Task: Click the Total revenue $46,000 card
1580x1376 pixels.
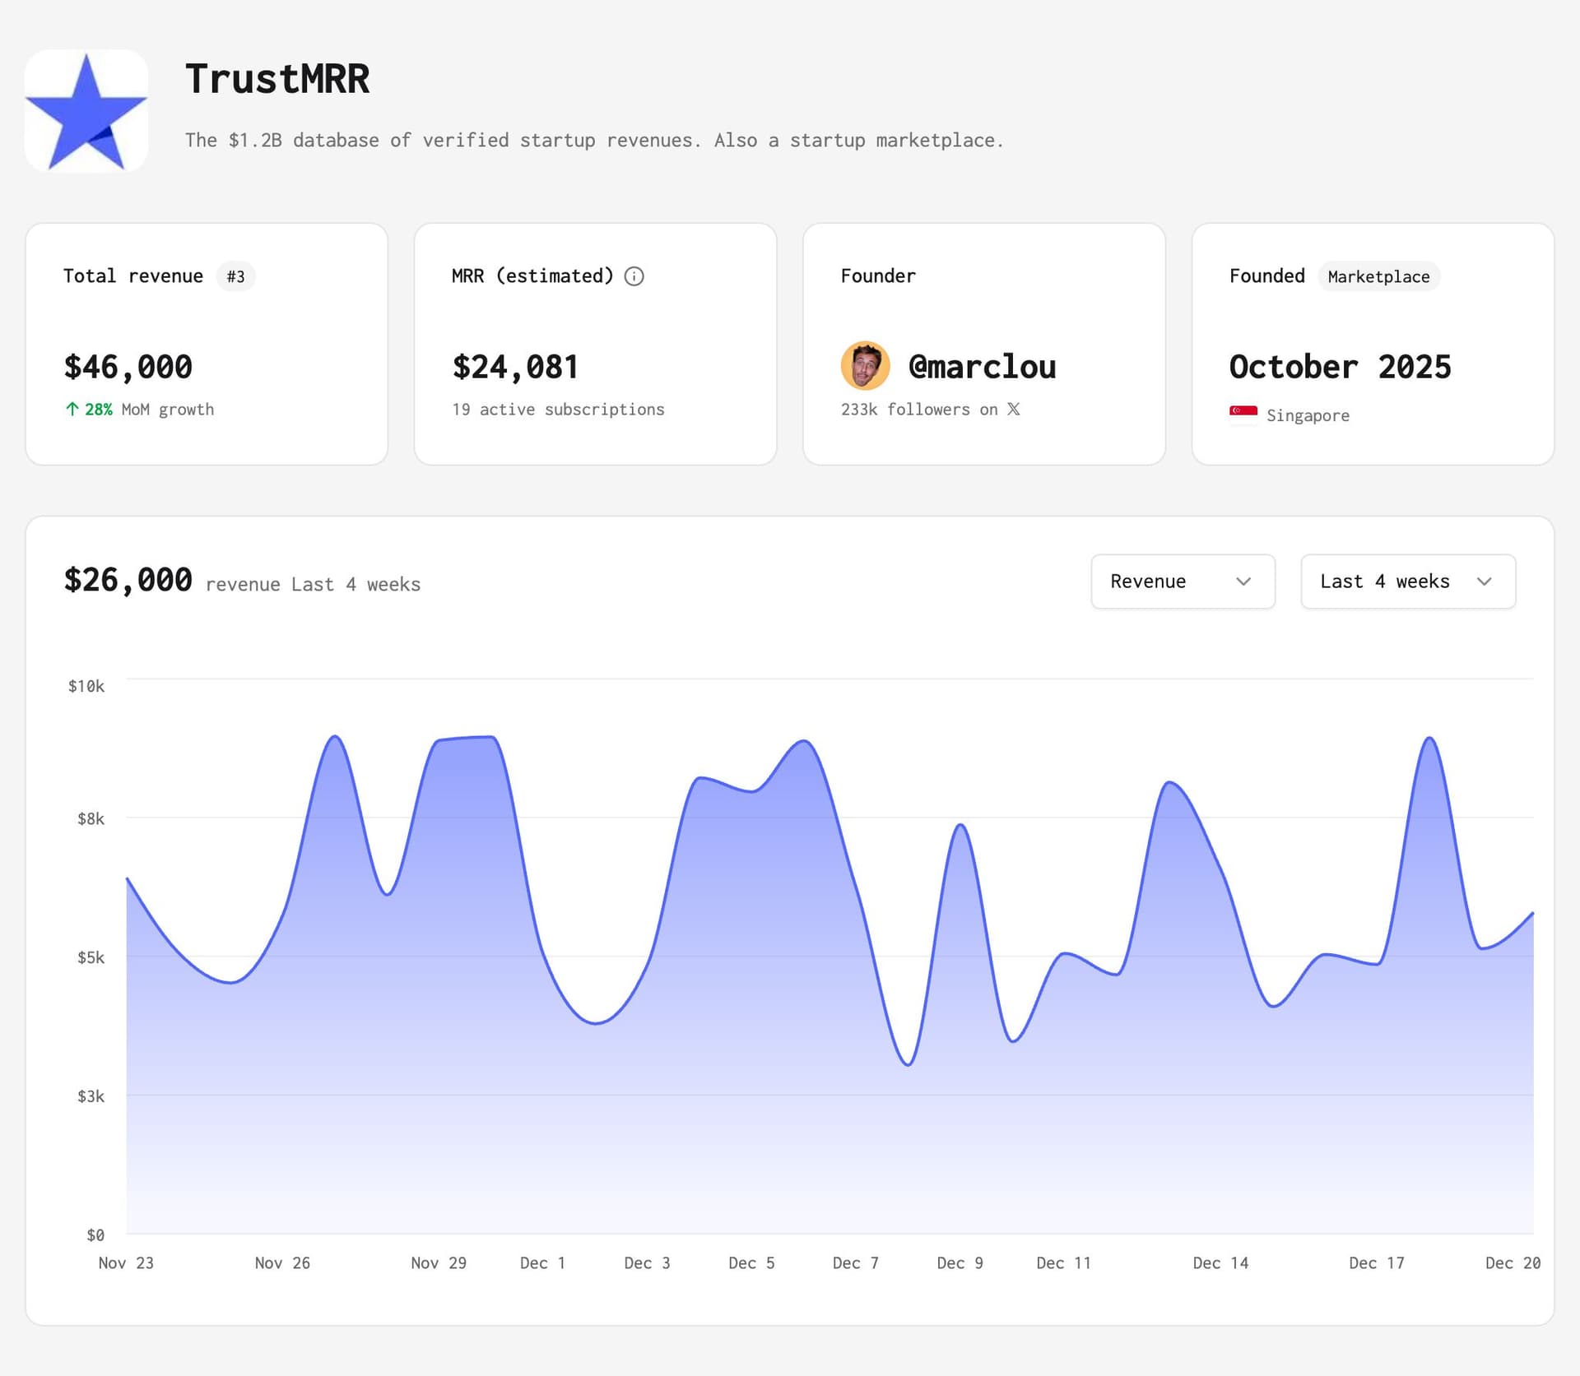Action: pos(207,344)
